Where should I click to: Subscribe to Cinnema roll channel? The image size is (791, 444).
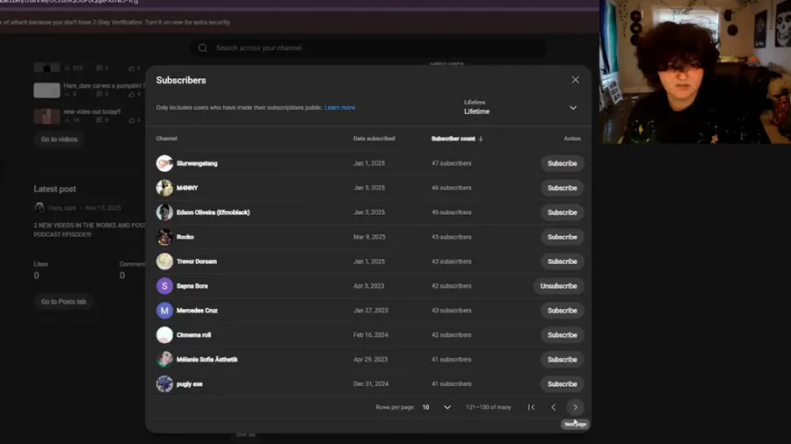(x=562, y=335)
